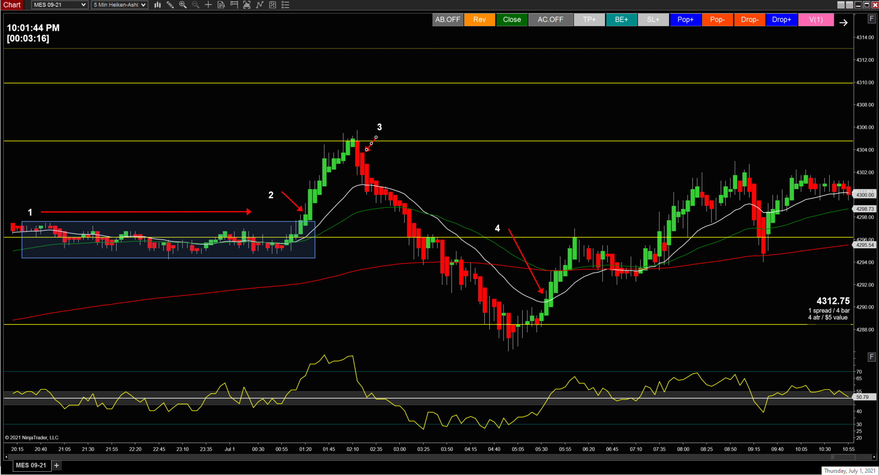Click the 10:55 time axis label
The width and height of the screenshot is (879, 475).
[x=848, y=449]
